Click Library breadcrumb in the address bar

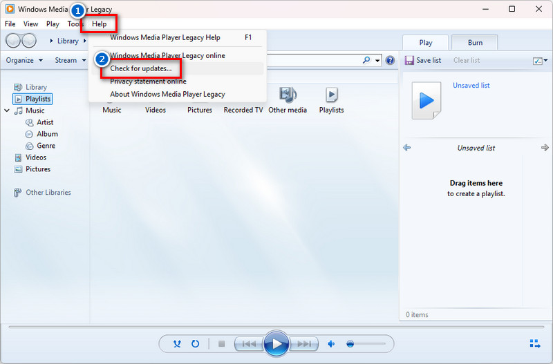click(x=68, y=41)
